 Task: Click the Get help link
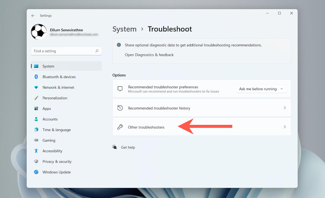(x=128, y=147)
